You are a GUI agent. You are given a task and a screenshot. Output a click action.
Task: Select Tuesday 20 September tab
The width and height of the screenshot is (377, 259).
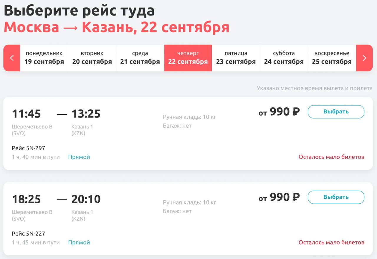coord(92,58)
